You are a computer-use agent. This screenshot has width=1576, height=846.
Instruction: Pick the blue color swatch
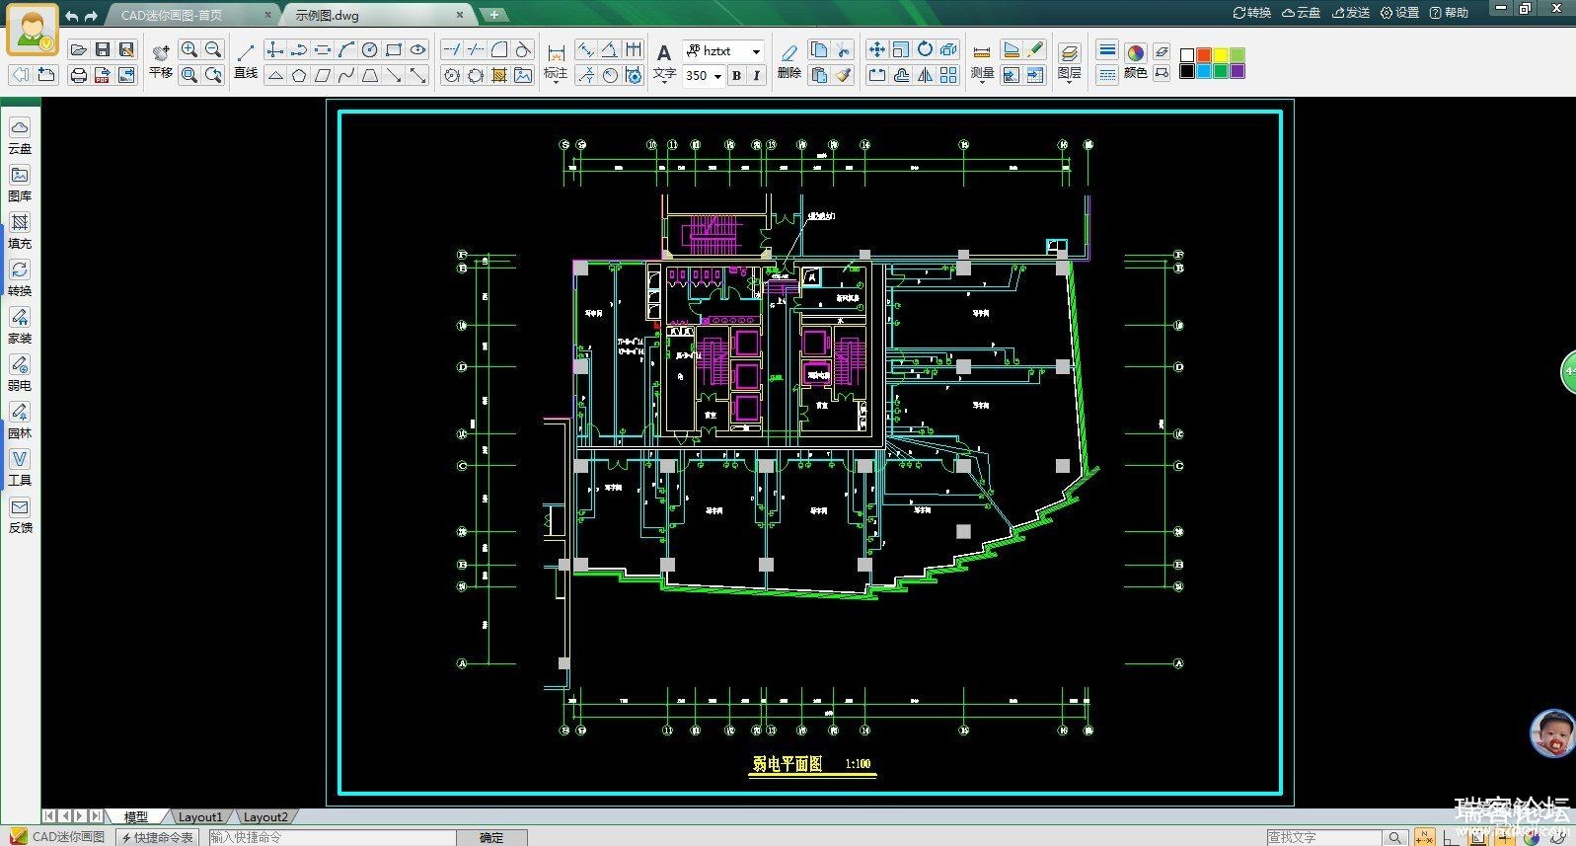click(x=1204, y=71)
